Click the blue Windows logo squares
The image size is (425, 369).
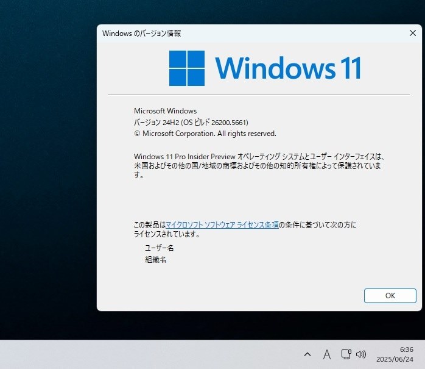coord(187,68)
